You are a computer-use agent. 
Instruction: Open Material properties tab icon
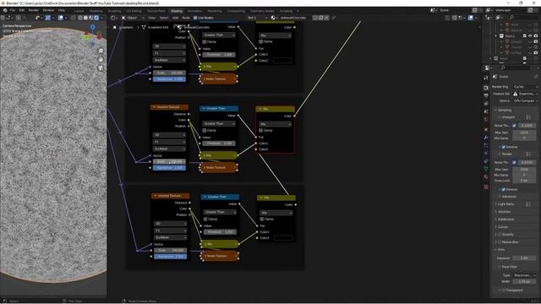point(486,176)
